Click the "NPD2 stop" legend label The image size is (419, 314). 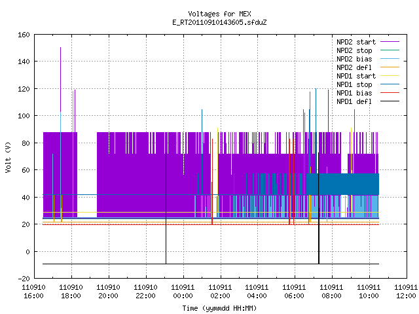[x=354, y=50]
